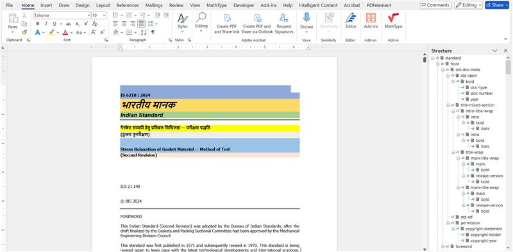
Task: Click the Show paragraph marks icon
Action: coord(153,32)
